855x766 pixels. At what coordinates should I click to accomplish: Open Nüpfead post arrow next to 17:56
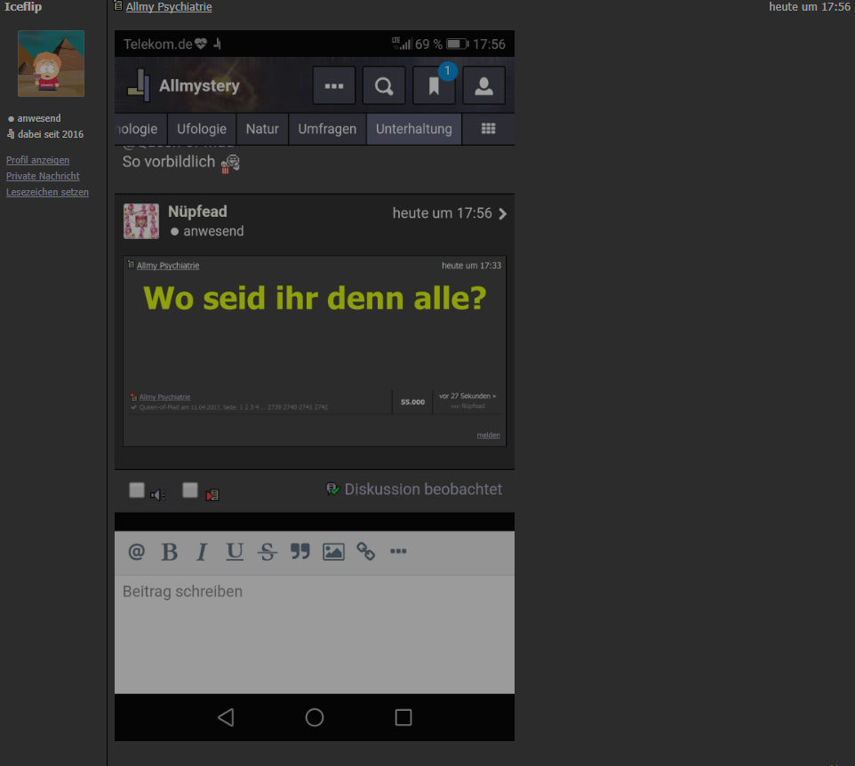503,214
